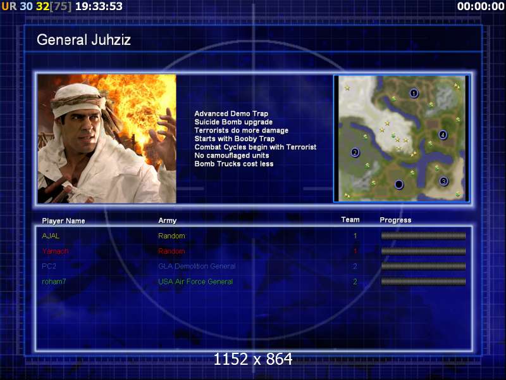This screenshot has height=380, width=506.
Task: Click 'Starts with Booby Trap' text
Action: coord(234,139)
